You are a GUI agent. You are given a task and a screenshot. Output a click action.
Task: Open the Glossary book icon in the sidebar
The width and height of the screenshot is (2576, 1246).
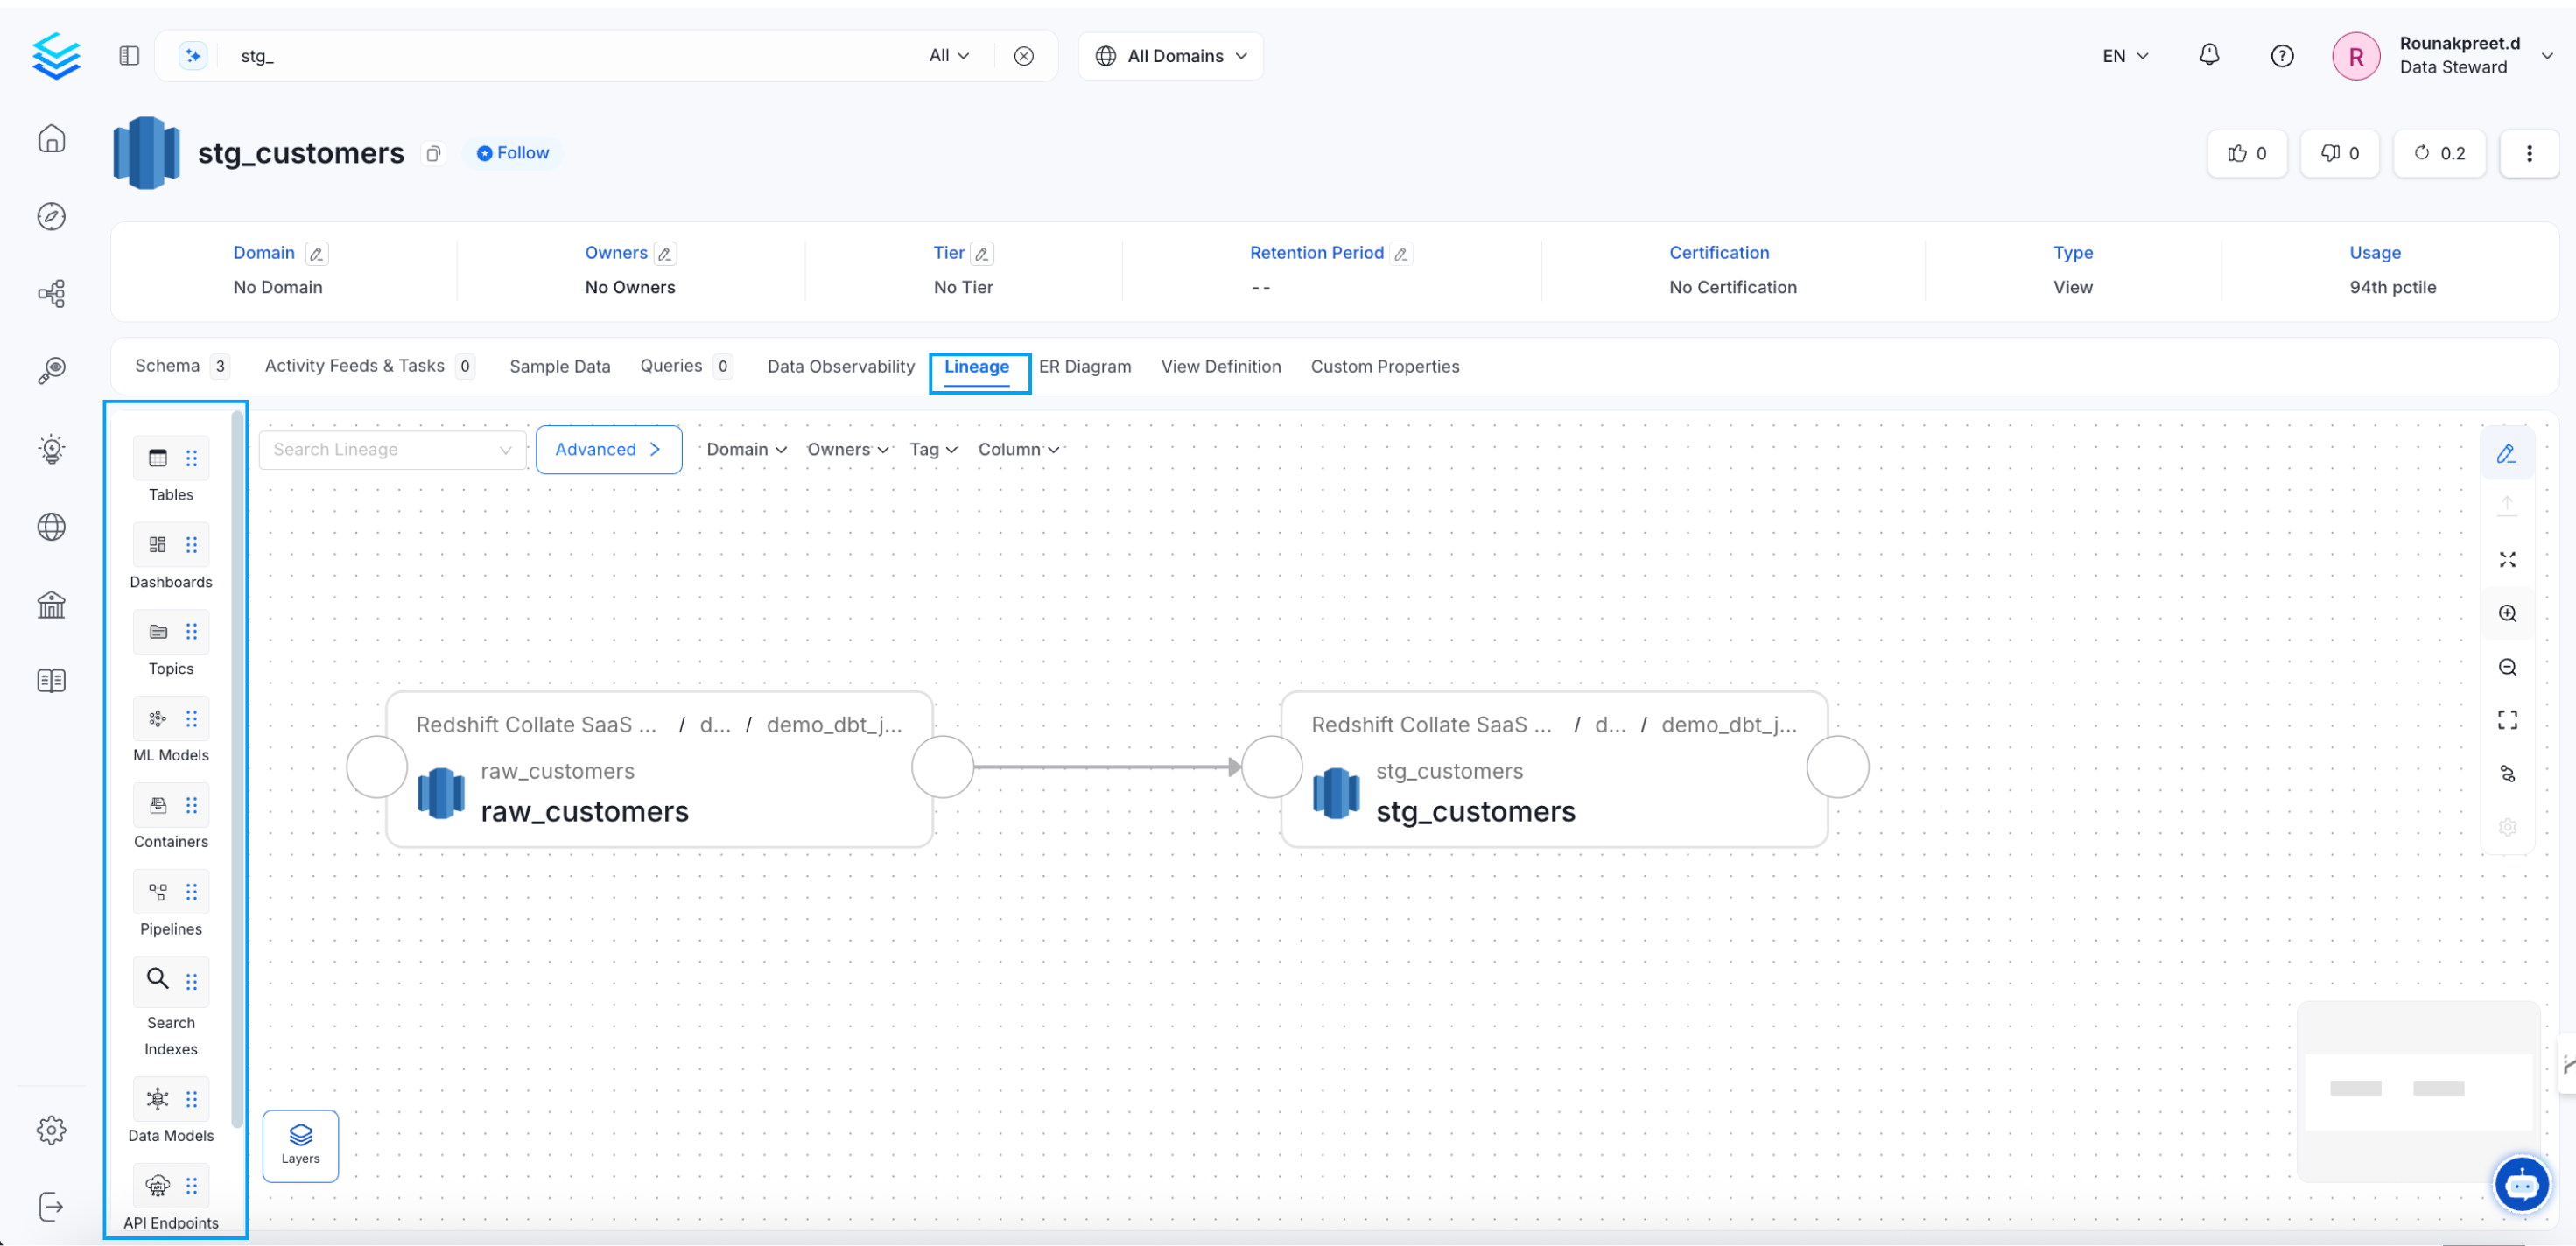[51, 680]
